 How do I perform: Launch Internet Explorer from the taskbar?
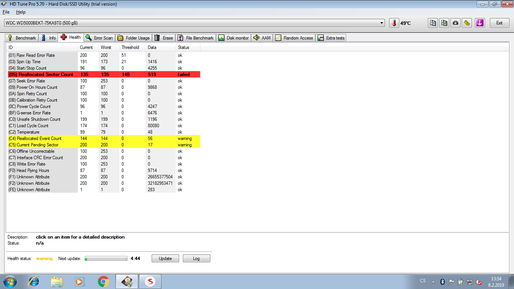point(34,281)
